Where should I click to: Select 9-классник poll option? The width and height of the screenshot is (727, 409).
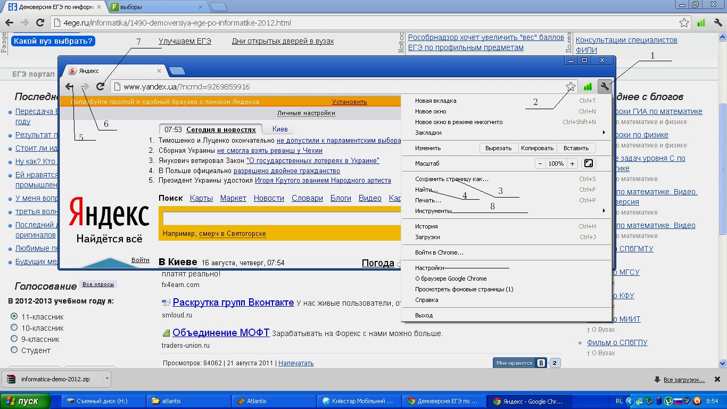(14, 339)
